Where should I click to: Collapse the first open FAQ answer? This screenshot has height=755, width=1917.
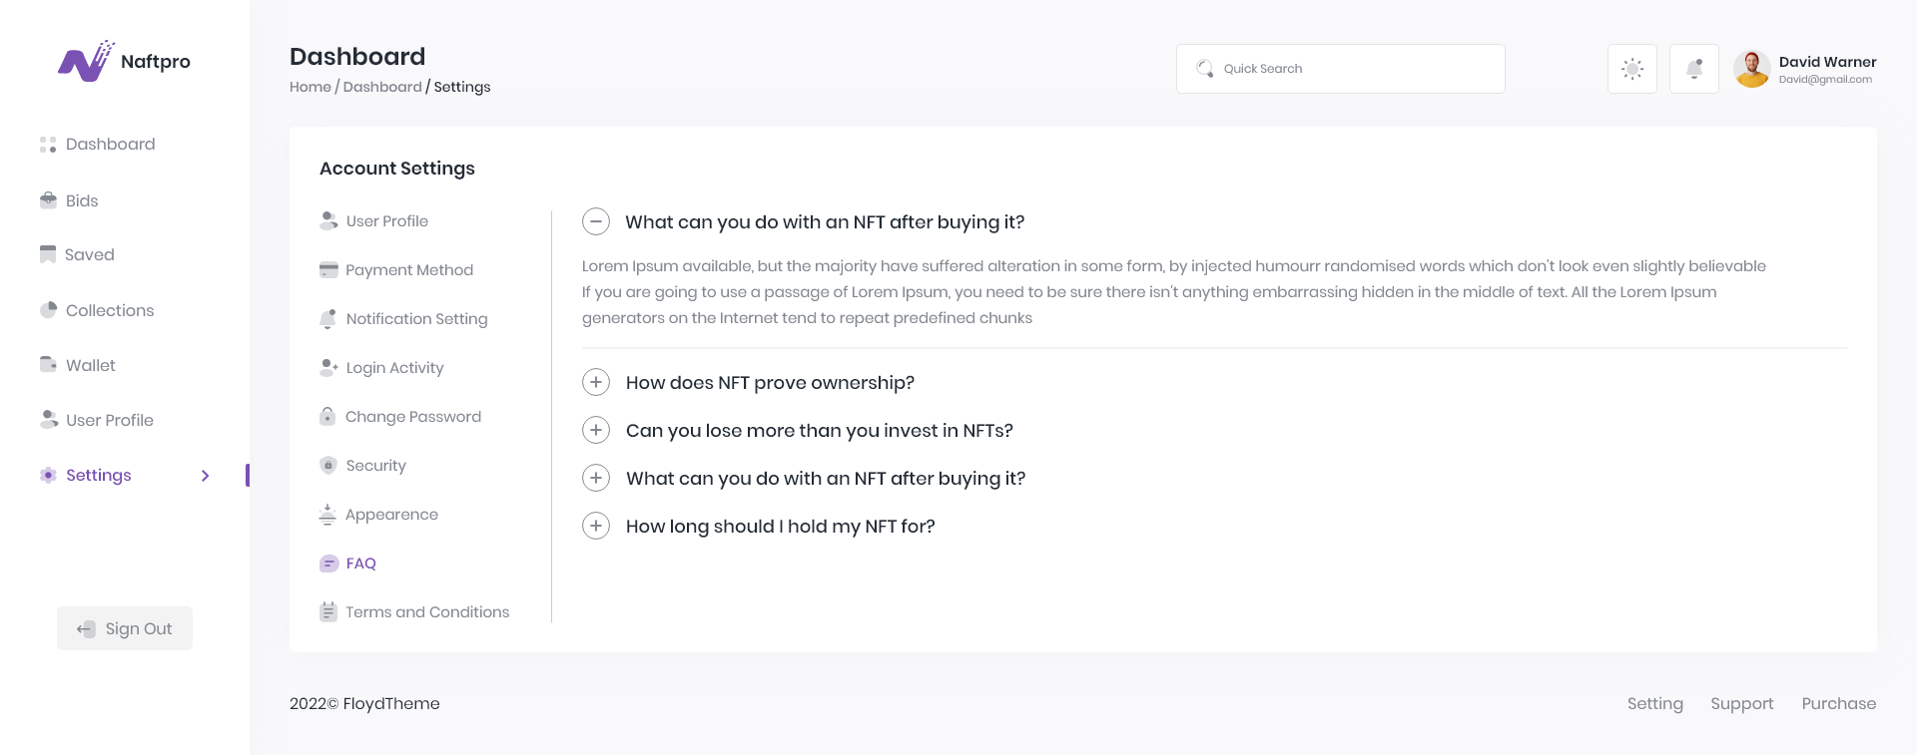596,221
